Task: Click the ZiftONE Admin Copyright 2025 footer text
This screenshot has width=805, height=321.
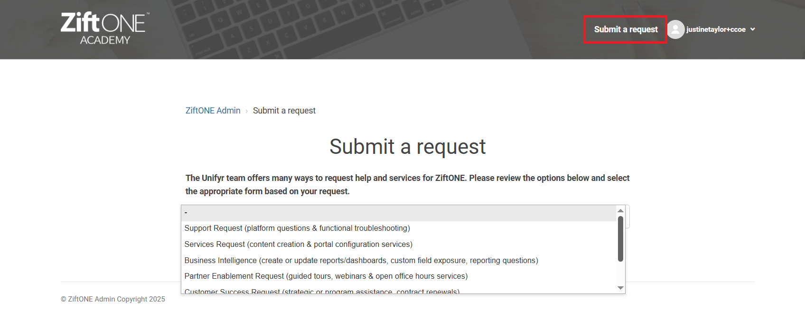Action: point(112,299)
